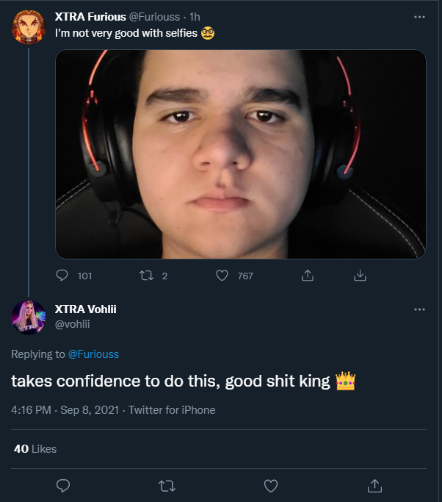Screen dimensions: 442x502
Task: Like XTRA Vohlii's reply with the heart
Action: [271, 485]
